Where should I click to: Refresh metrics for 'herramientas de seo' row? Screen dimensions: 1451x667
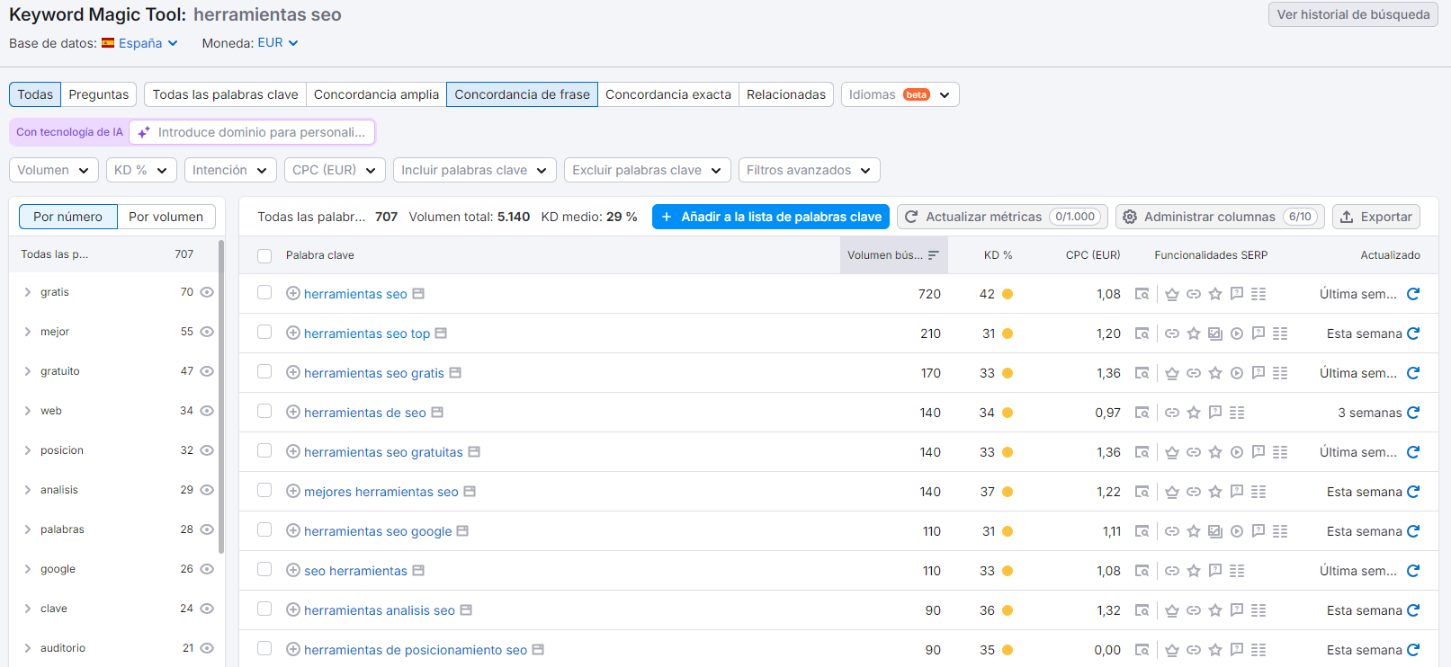1413,413
